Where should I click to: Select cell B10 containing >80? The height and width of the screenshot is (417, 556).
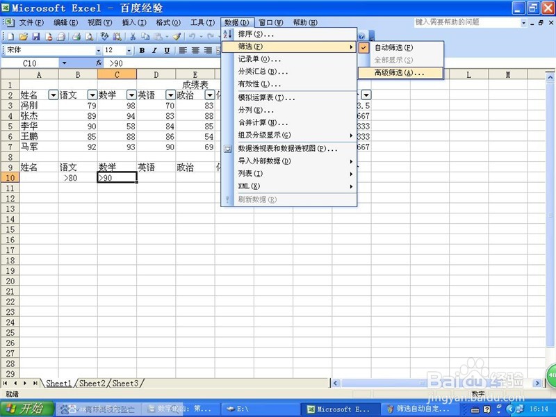[78, 178]
